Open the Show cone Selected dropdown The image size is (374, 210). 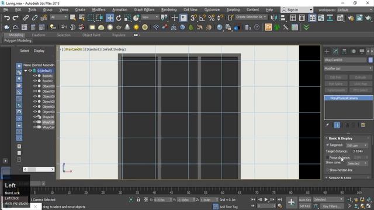click(x=357, y=163)
